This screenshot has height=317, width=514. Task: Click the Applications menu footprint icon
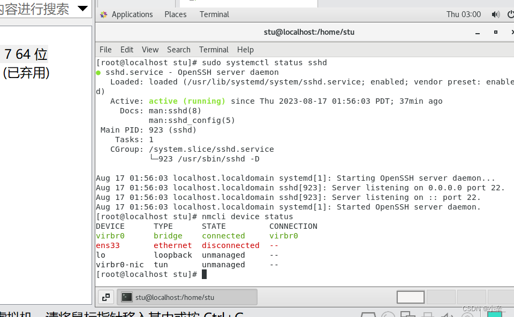point(103,14)
